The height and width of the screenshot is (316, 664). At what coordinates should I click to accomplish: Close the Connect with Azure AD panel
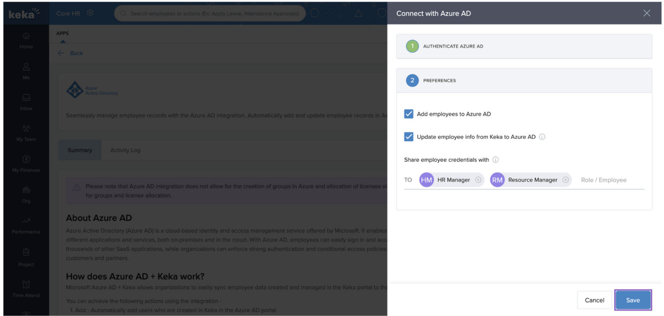click(x=647, y=13)
